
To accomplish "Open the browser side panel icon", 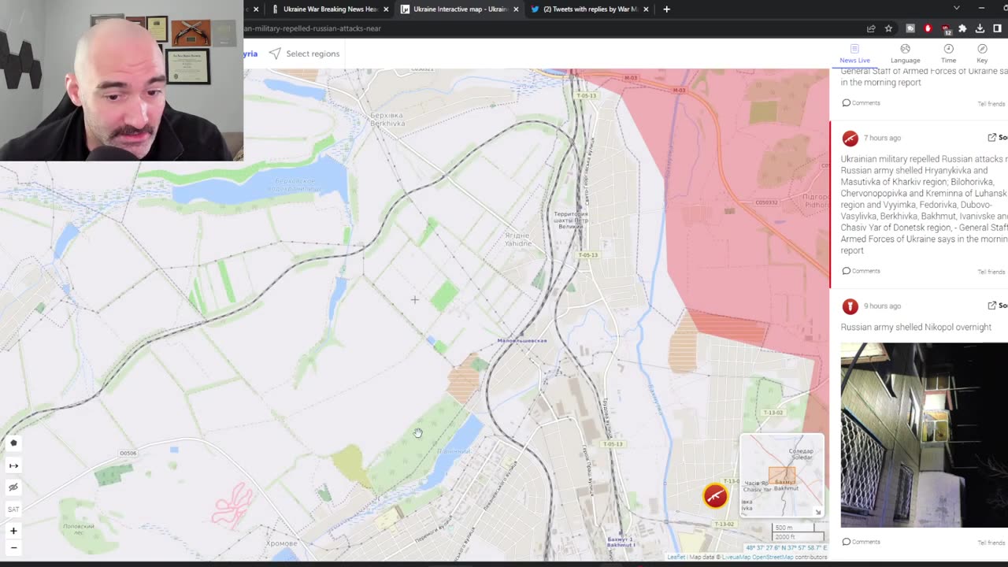I will (997, 28).
